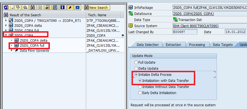Select the Data Flow Upwards tree item

click(x=35, y=51)
